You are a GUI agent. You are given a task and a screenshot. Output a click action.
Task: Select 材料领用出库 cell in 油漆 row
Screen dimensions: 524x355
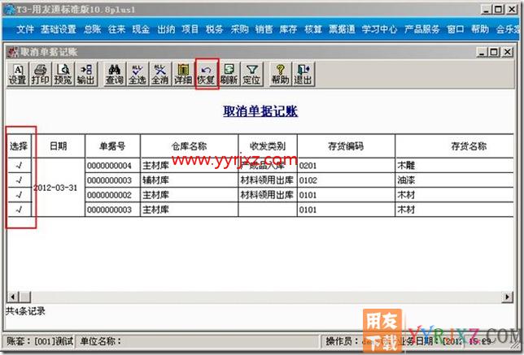click(268, 180)
